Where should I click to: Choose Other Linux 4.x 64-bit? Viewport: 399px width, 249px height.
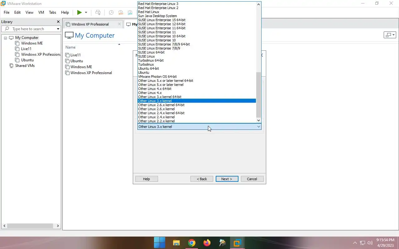coord(197,89)
